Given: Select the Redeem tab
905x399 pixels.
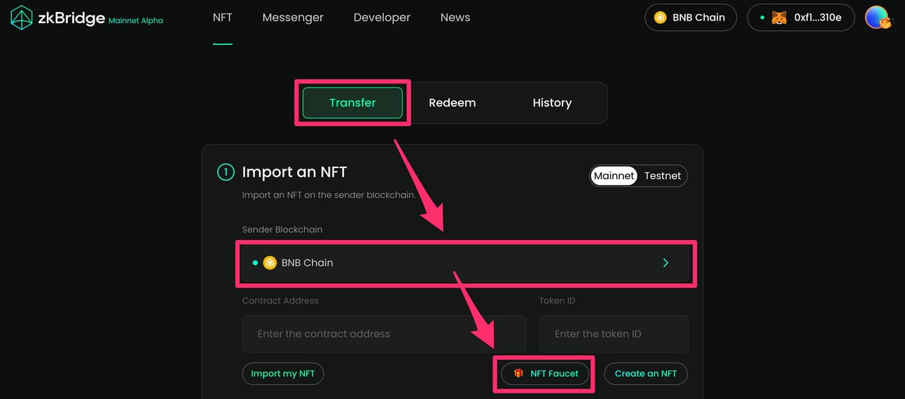Looking at the screenshot, I should coord(452,103).
